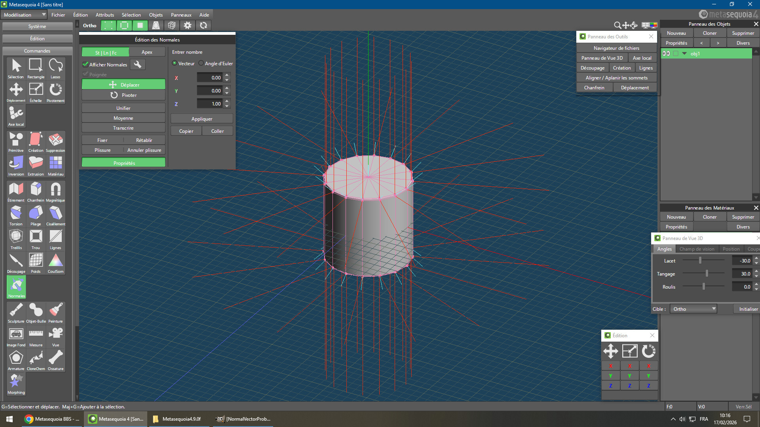Uncheck the Afficher Normales checkbox
The image size is (760, 427).
point(85,64)
